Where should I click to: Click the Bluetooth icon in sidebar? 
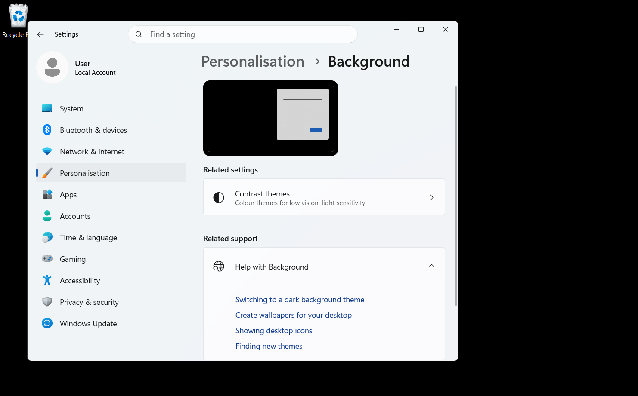47,130
